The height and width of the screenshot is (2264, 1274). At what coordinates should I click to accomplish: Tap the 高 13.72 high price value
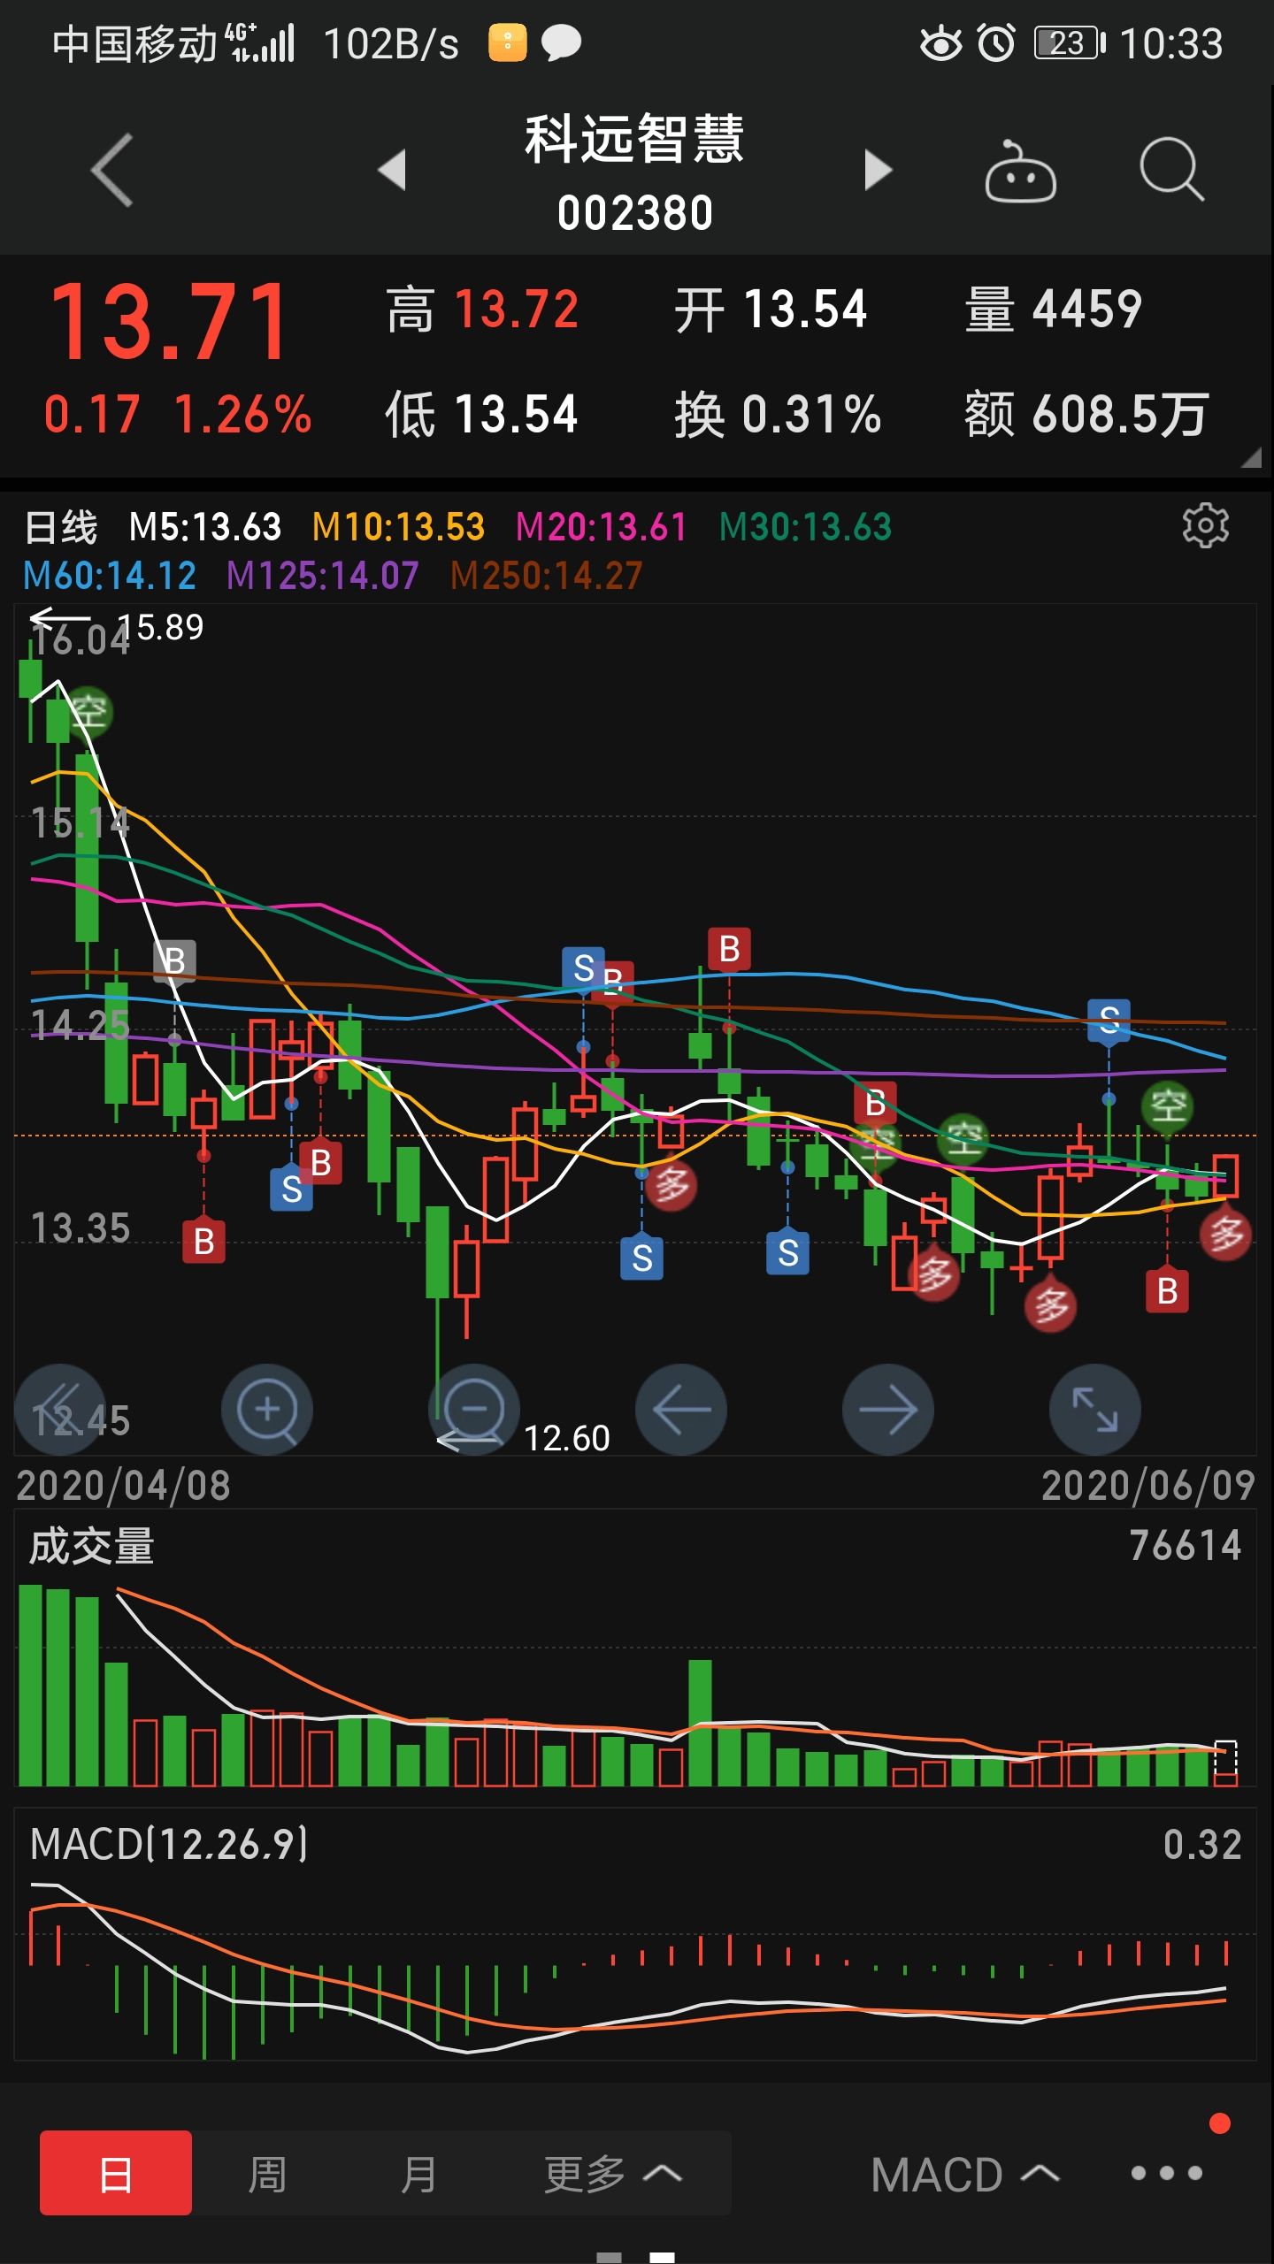(x=483, y=310)
